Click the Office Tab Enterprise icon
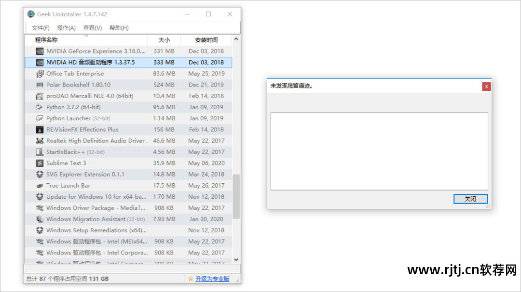Screen dimensions: 521x292 [x=40, y=74]
